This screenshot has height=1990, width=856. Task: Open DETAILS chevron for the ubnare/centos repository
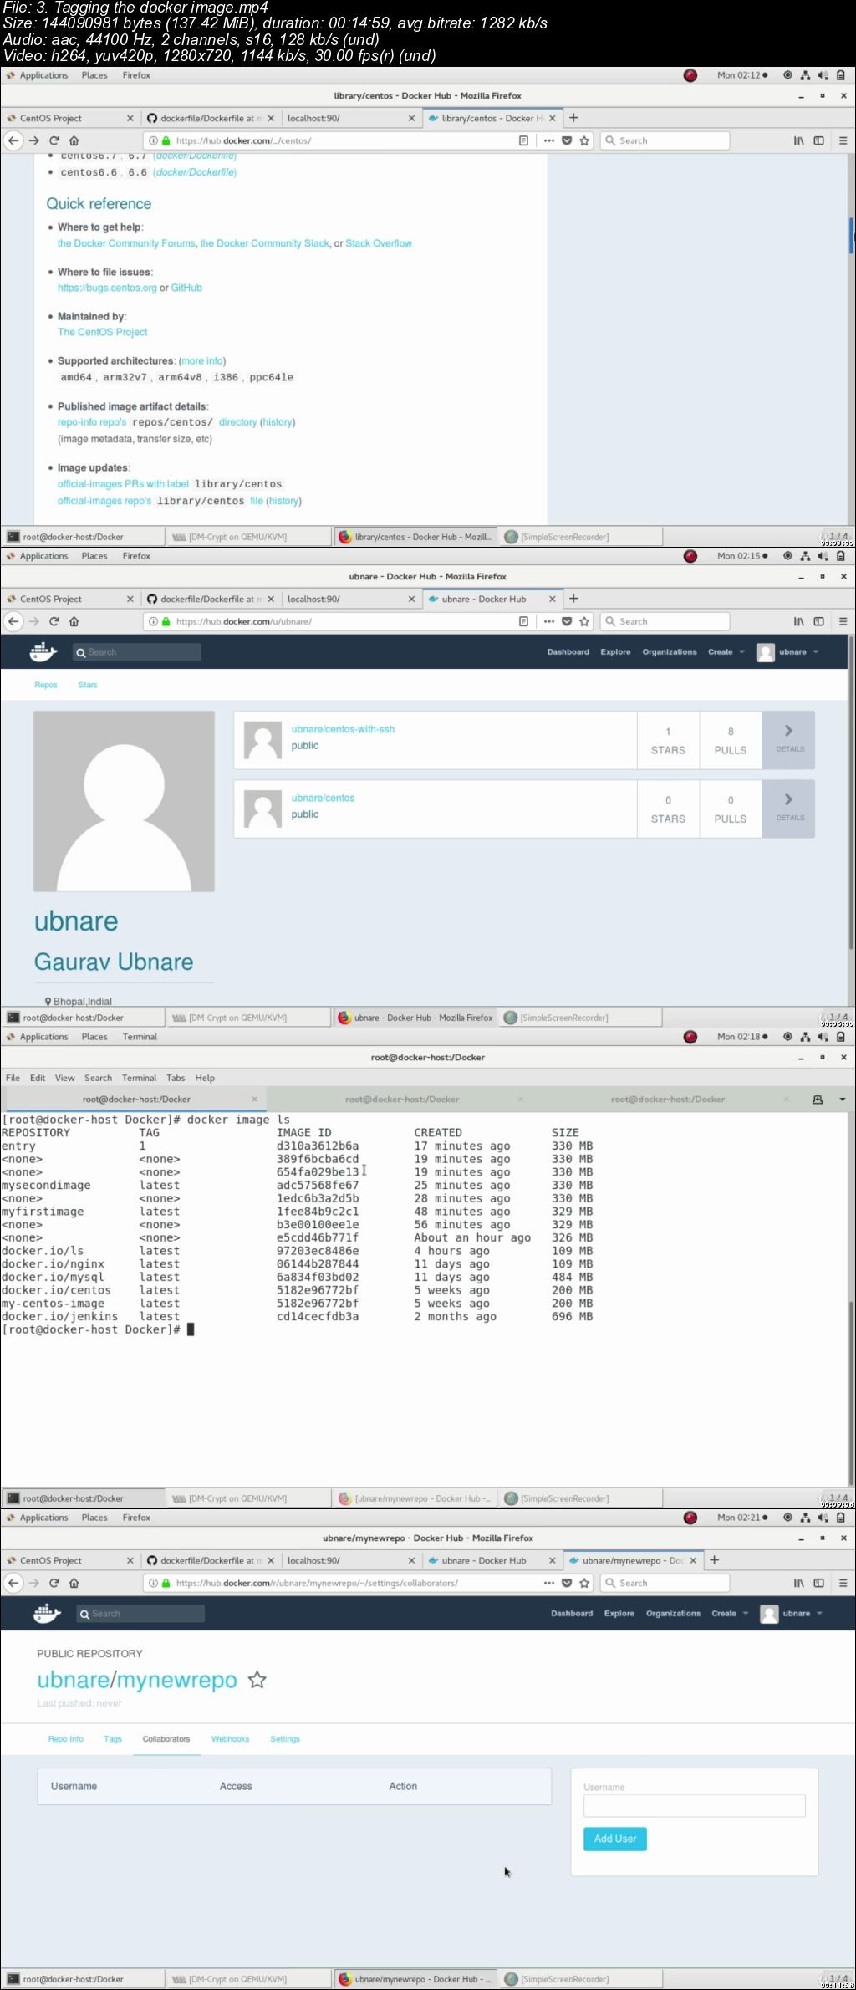pyautogui.click(x=789, y=809)
